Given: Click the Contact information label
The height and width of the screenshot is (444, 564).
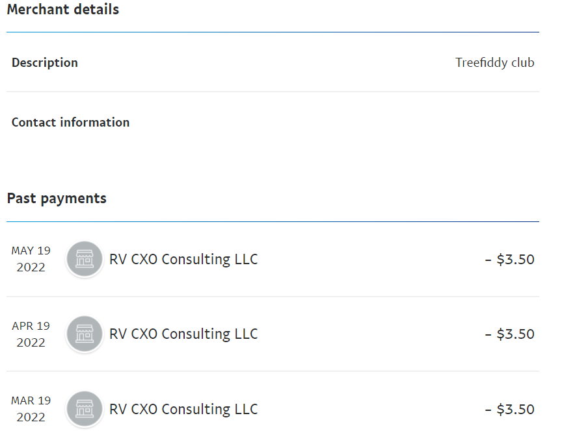Looking at the screenshot, I should [x=70, y=122].
